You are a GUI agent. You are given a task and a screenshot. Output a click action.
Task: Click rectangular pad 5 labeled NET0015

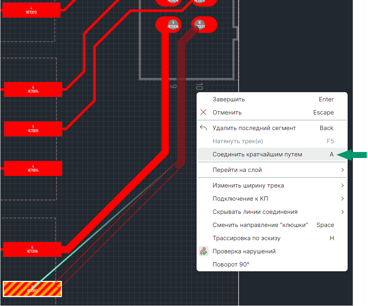click(33, 129)
